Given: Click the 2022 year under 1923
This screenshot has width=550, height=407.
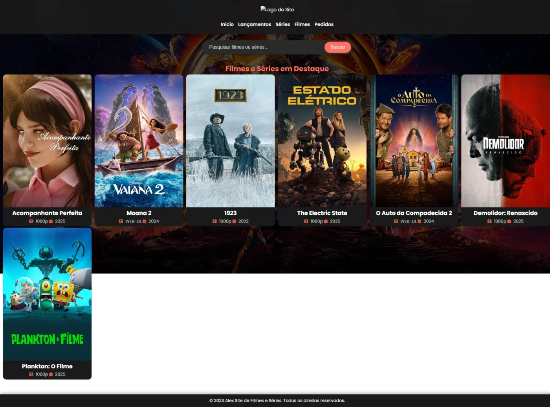Looking at the screenshot, I should click(x=244, y=221).
